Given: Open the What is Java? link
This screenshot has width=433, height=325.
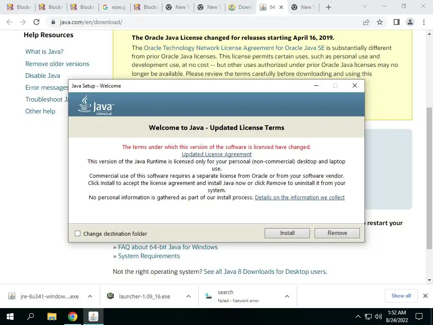Looking at the screenshot, I should pyautogui.click(x=44, y=52).
